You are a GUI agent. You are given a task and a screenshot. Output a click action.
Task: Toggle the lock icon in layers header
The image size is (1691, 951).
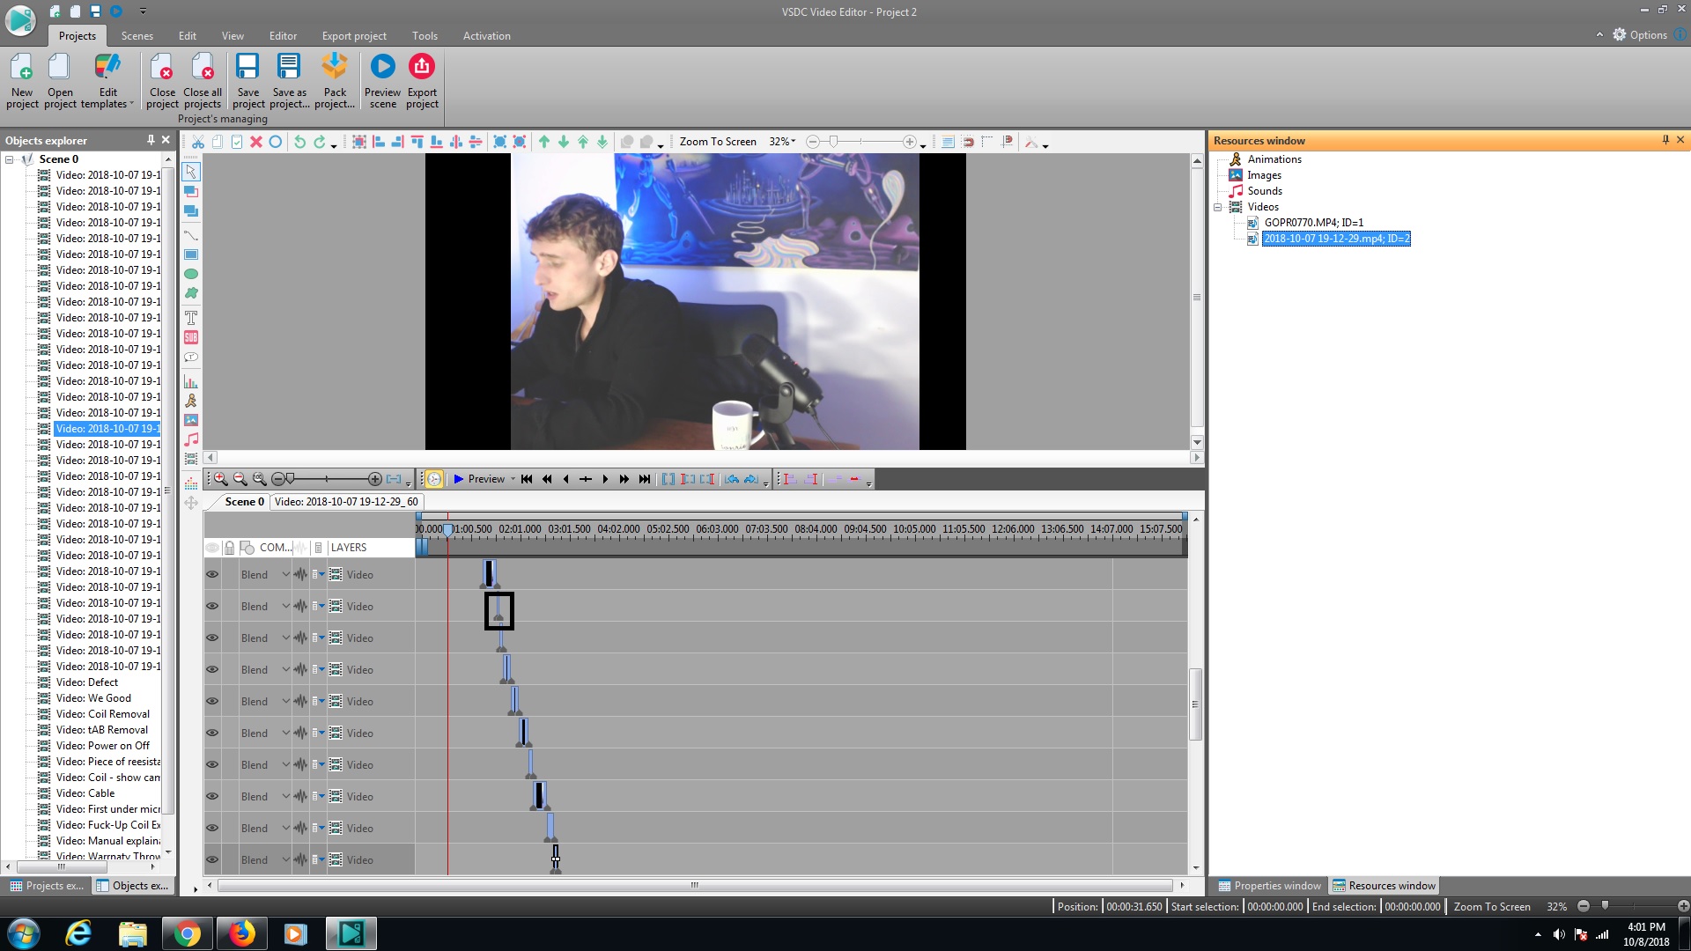pyautogui.click(x=229, y=548)
